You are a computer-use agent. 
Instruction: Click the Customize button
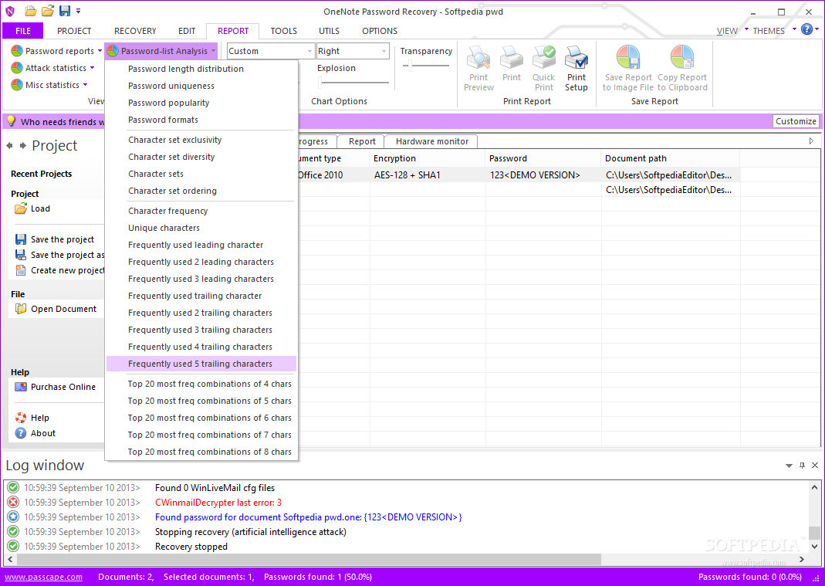coord(796,121)
